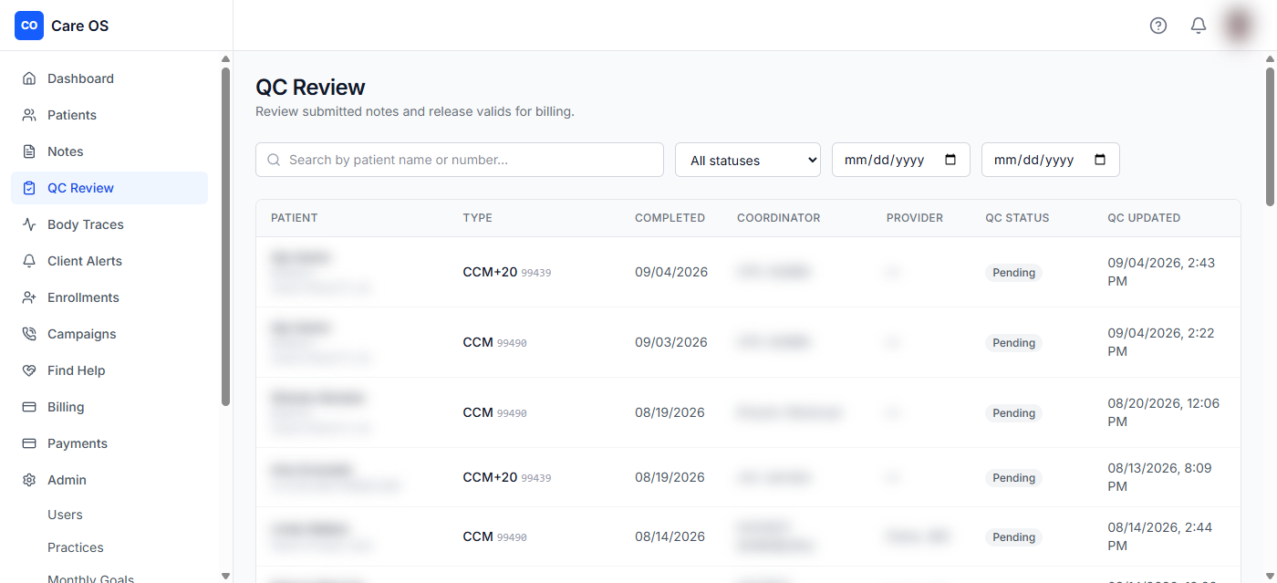Screen dimensions: 1277x583
Task: Click the main page scrollbar thumb
Action: coord(1270,137)
